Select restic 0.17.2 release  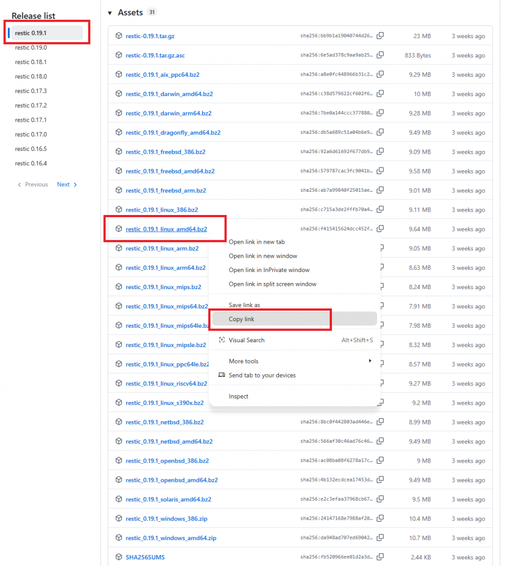coord(30,105)
